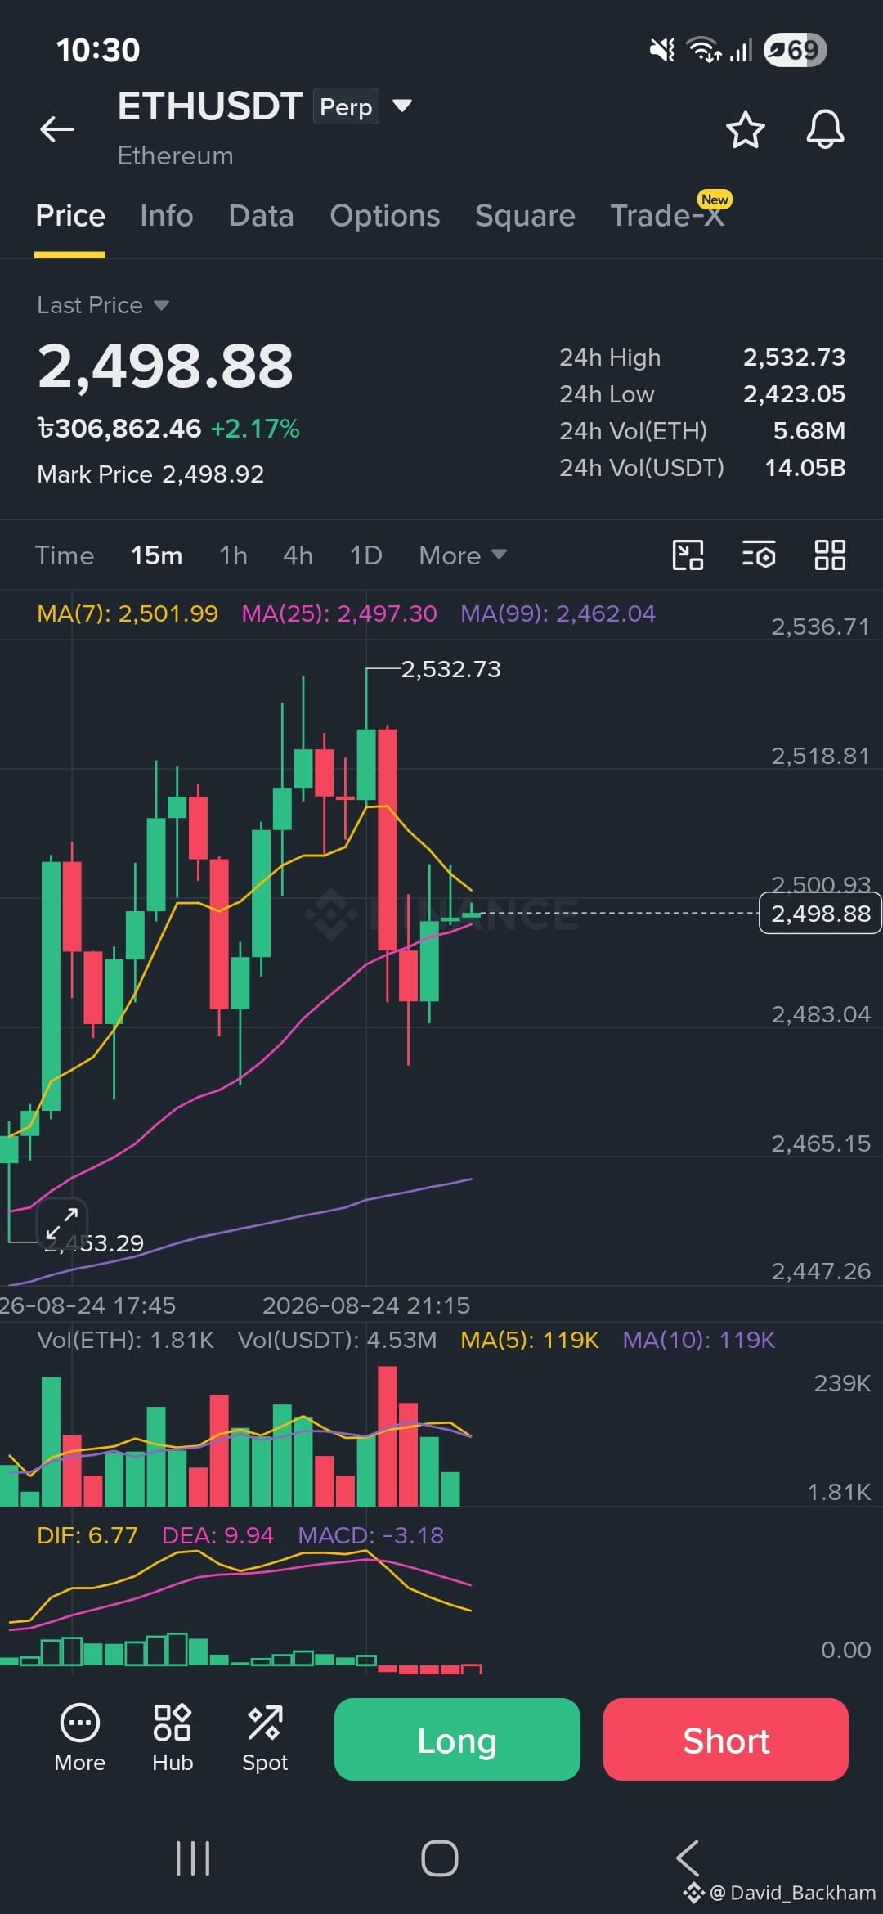
Task: Switch to the Info tab
Action: click(167, 216)
